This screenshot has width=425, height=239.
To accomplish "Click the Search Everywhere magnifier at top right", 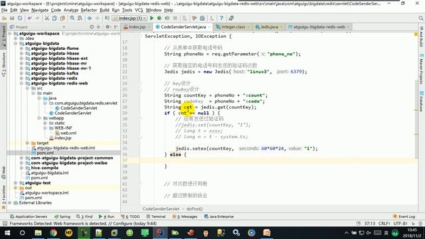I will coord(420,18).
